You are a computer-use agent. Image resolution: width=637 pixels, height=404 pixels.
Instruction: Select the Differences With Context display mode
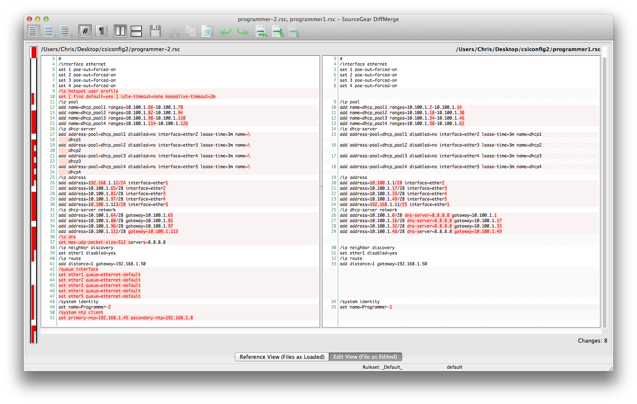coord(65,31)
